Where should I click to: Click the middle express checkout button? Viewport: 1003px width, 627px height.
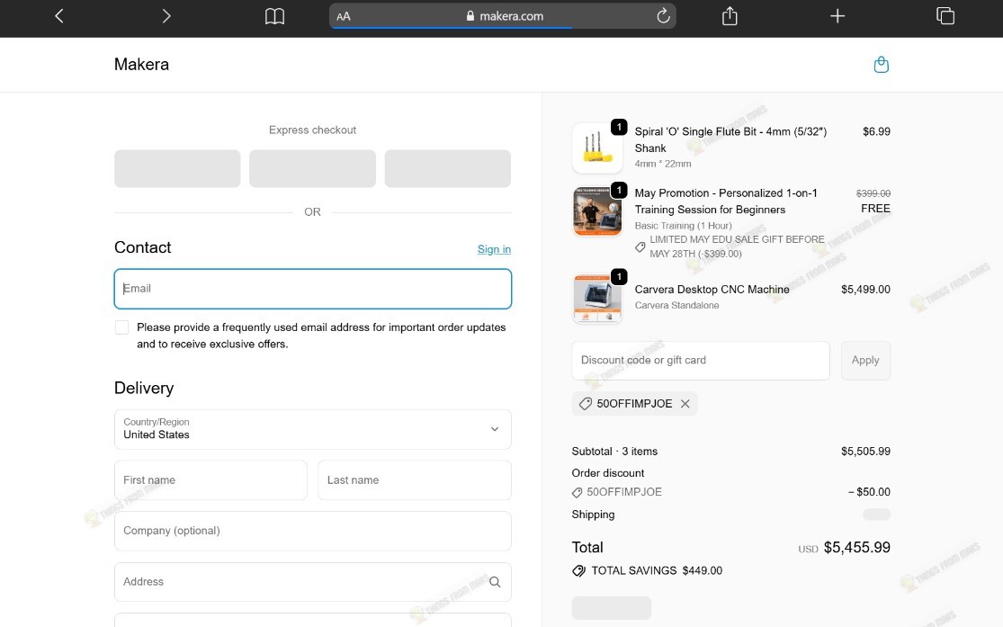pyautogui.click(x=313, y=169)
